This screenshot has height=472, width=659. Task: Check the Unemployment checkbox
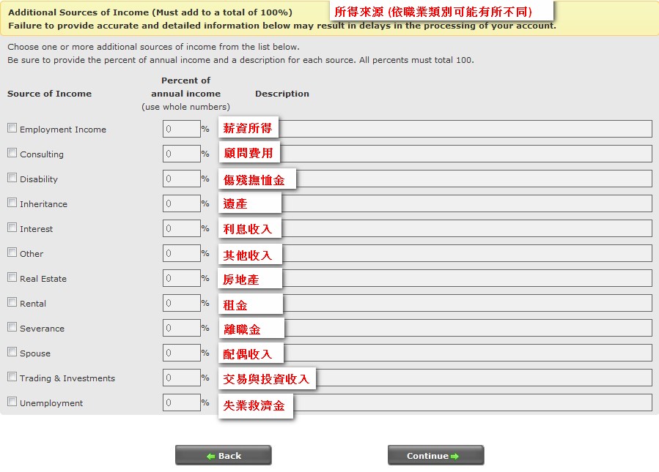click(x=12, y=402)
